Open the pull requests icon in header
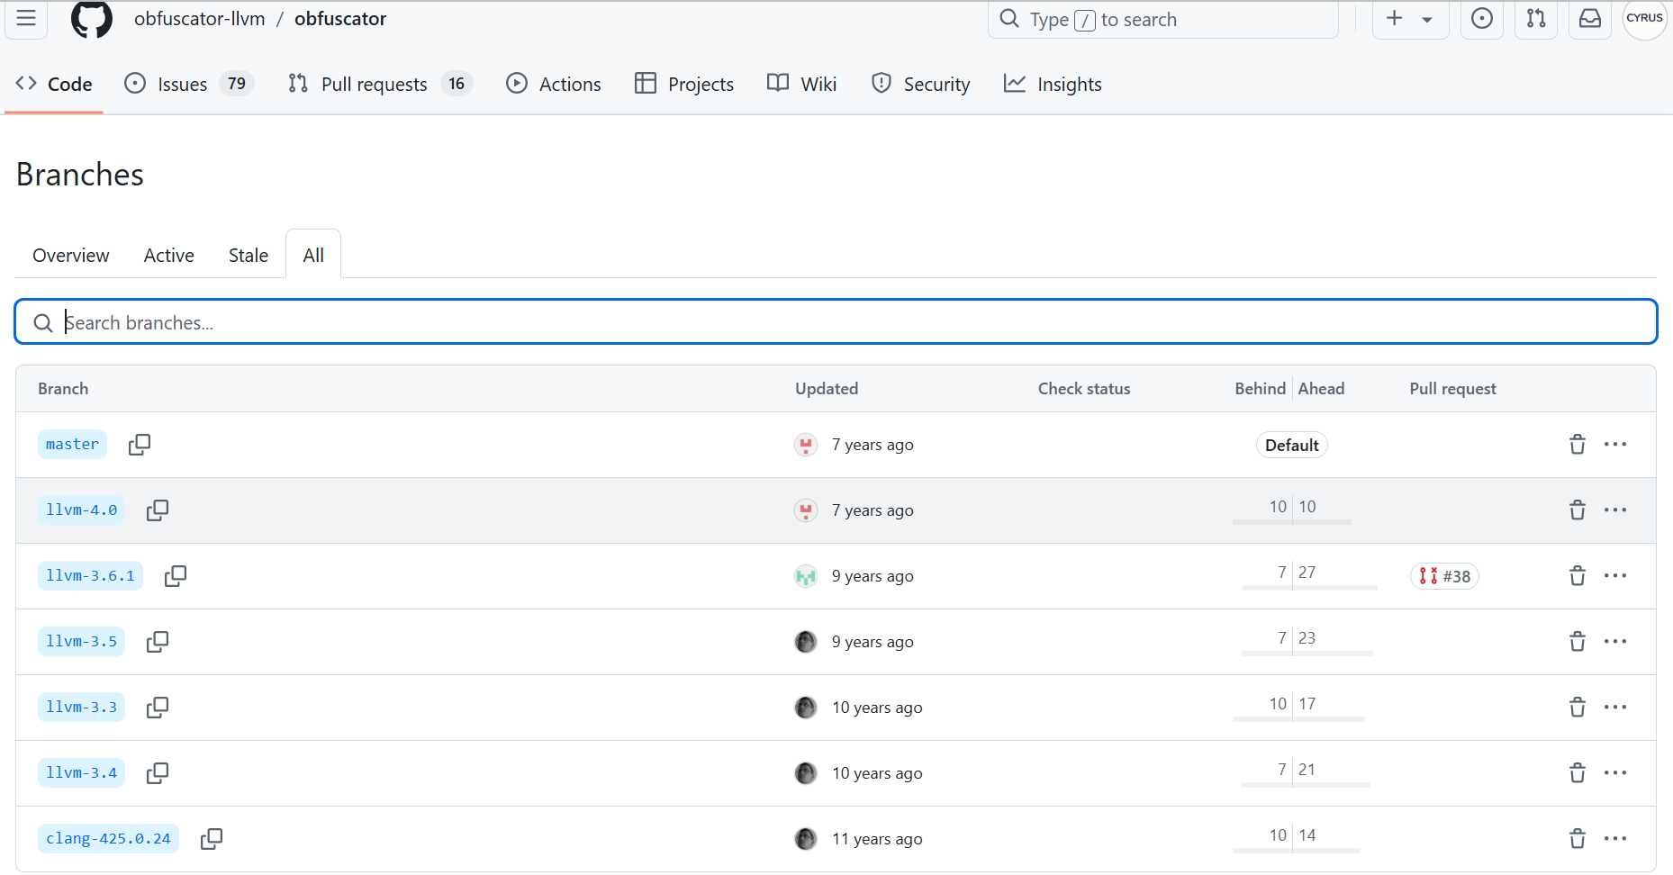Image resolution: width=1673 pixels, height=875 pixels. 1536,18
